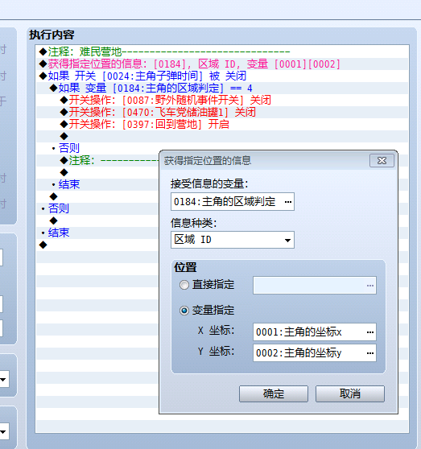Select line 如果 变量 [0184:主角的区域判定] == 4
421x449 pixels.
pos(222,88)
